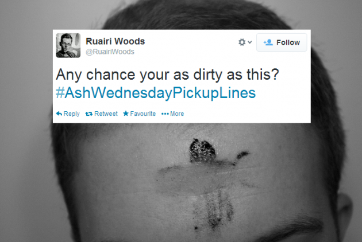Click the favourite star icon
This screenshot has width=362, height=242.
[126, 113]
